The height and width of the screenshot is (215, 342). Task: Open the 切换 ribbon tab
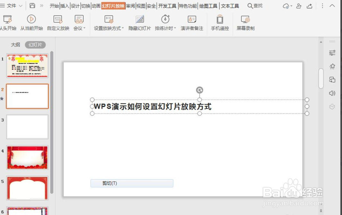(x=86, y=6)
